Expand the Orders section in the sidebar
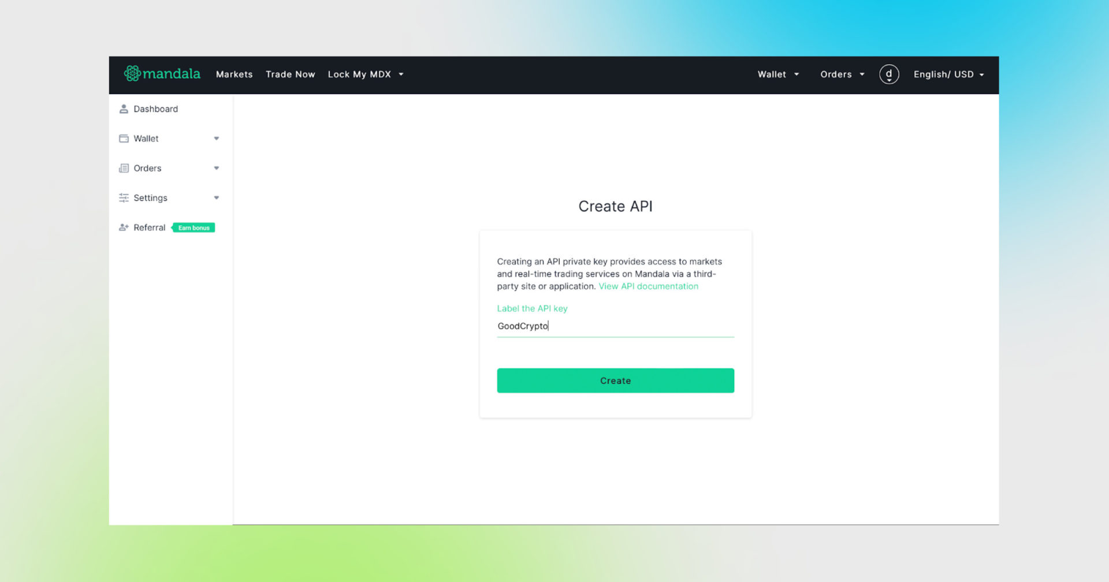Viewport: 1109px width, 582px height. point(216,168)
